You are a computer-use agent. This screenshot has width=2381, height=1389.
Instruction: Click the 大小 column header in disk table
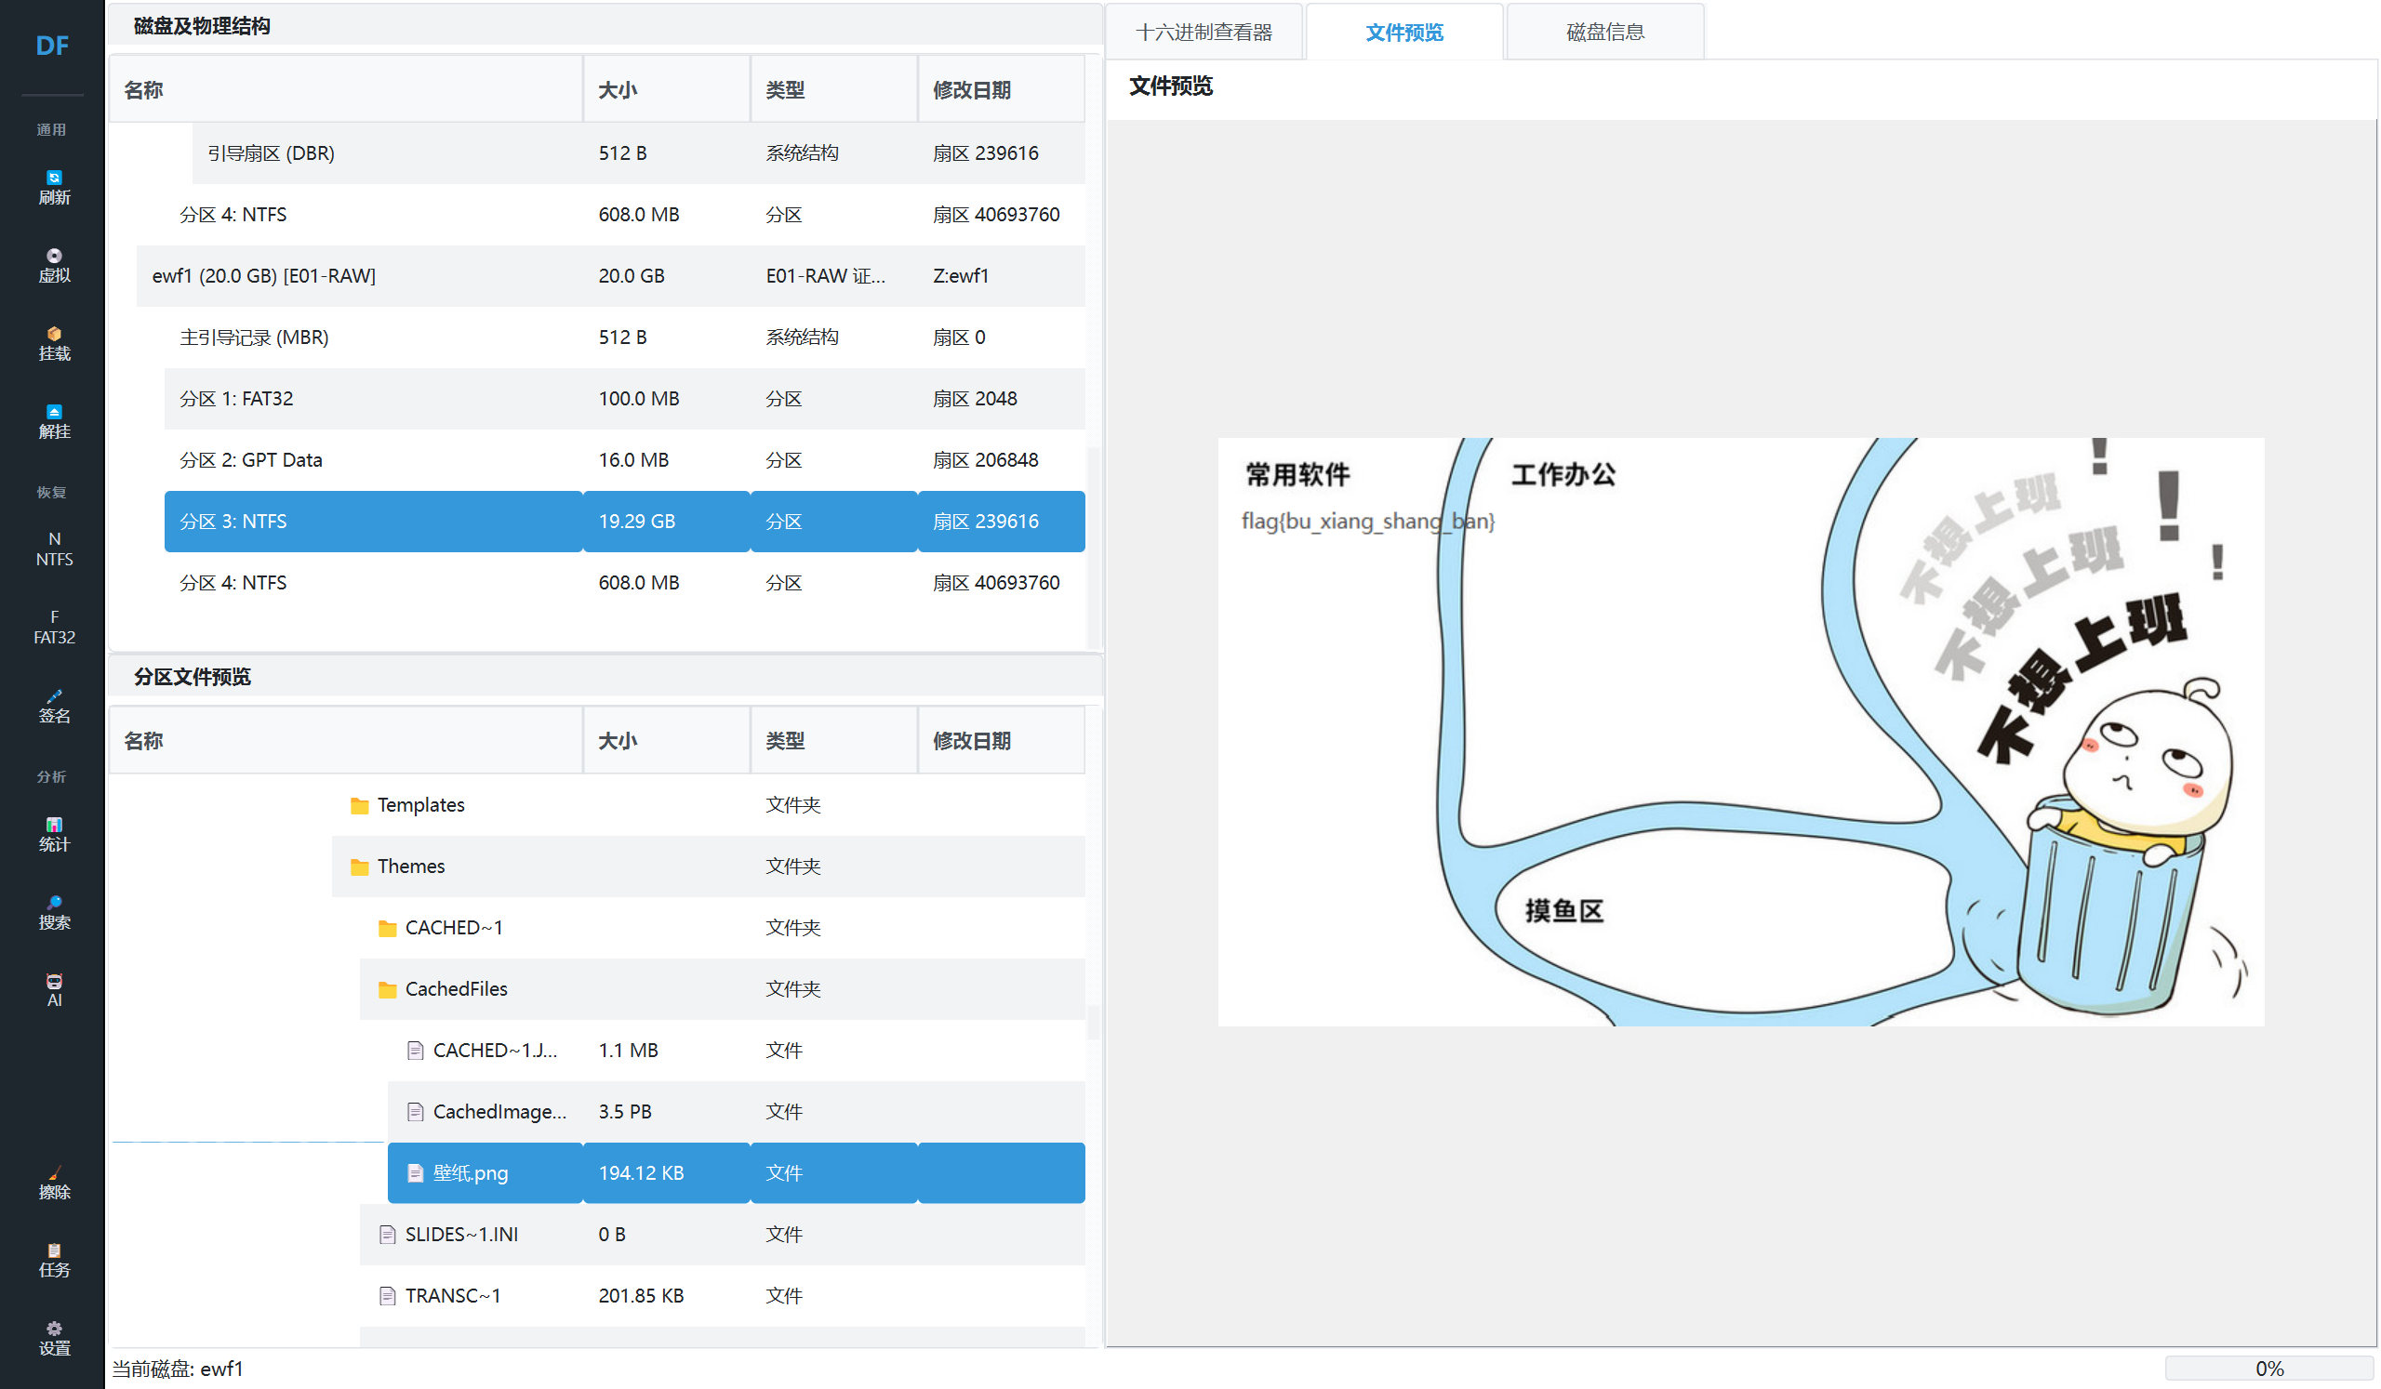[618, 89]
